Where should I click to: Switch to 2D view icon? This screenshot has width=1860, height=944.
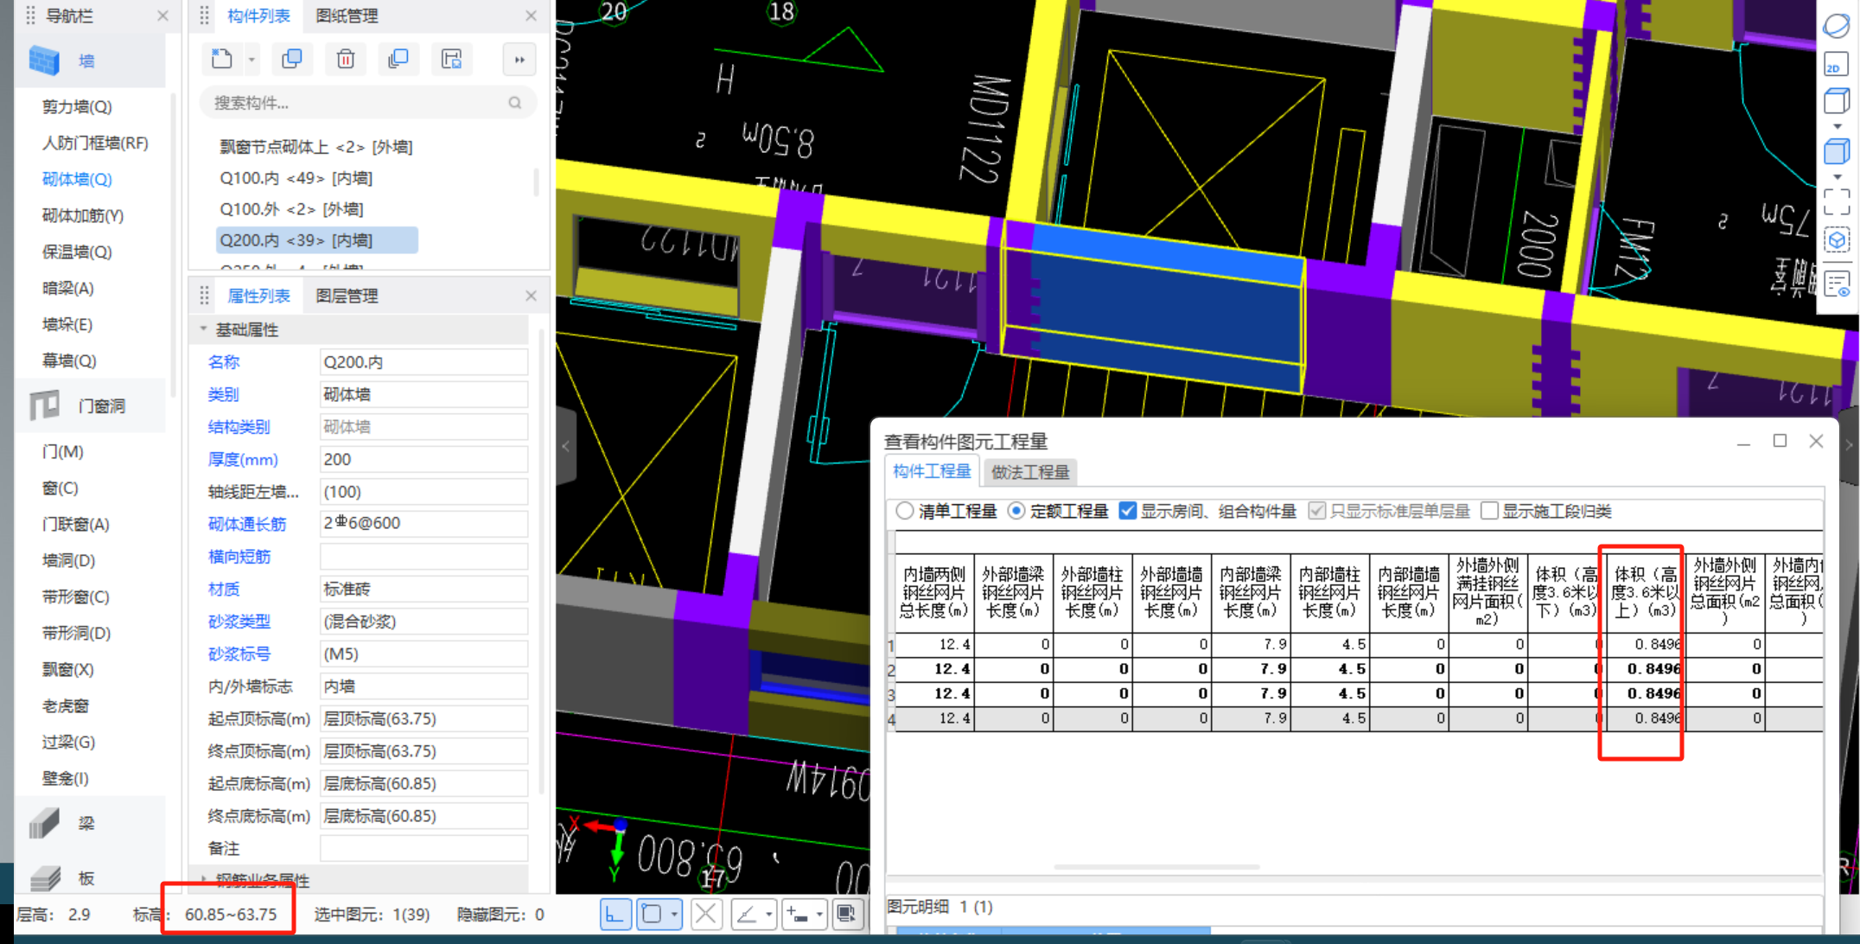tap(1837, 65)
